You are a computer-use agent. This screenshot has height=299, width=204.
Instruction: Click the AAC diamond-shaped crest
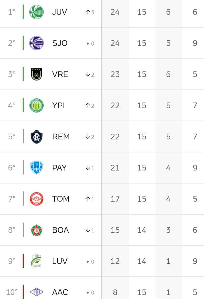[36, 292]
